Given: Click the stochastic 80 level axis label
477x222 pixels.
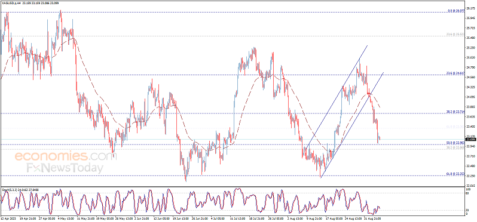Looking at the screenshot, I should coord(467,193).
